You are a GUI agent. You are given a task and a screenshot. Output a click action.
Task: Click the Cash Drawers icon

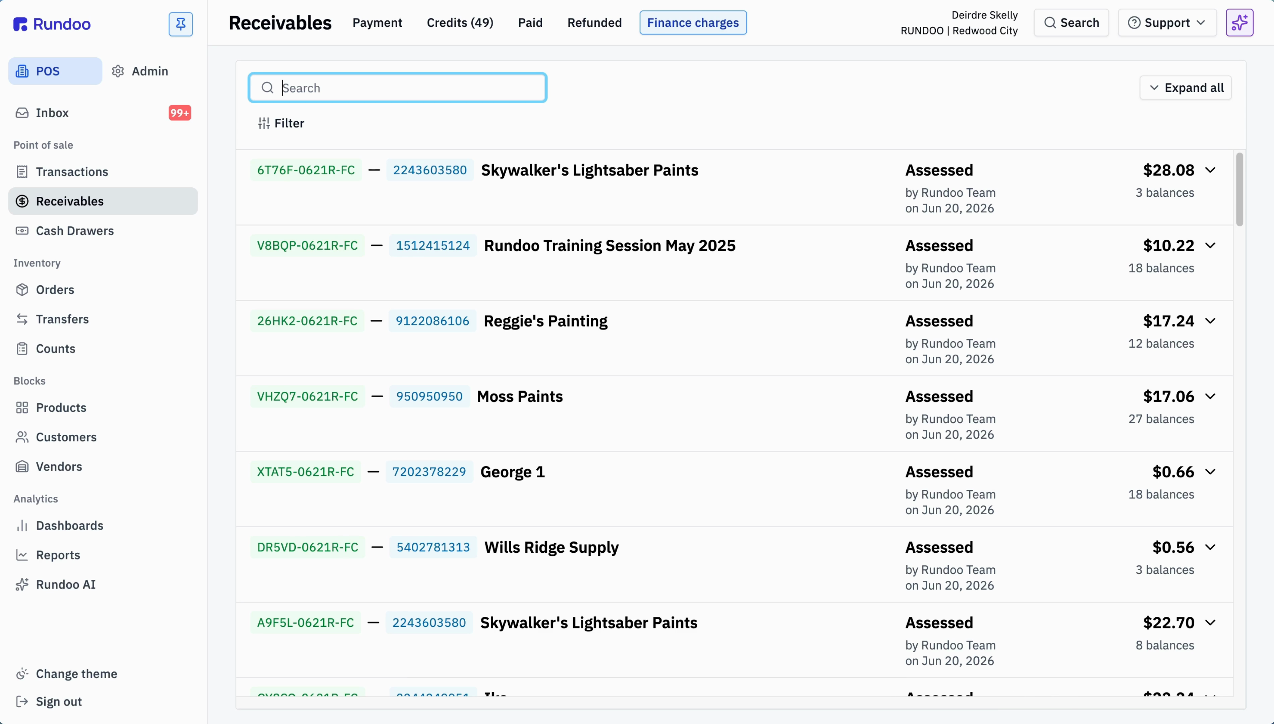point(22,231)
